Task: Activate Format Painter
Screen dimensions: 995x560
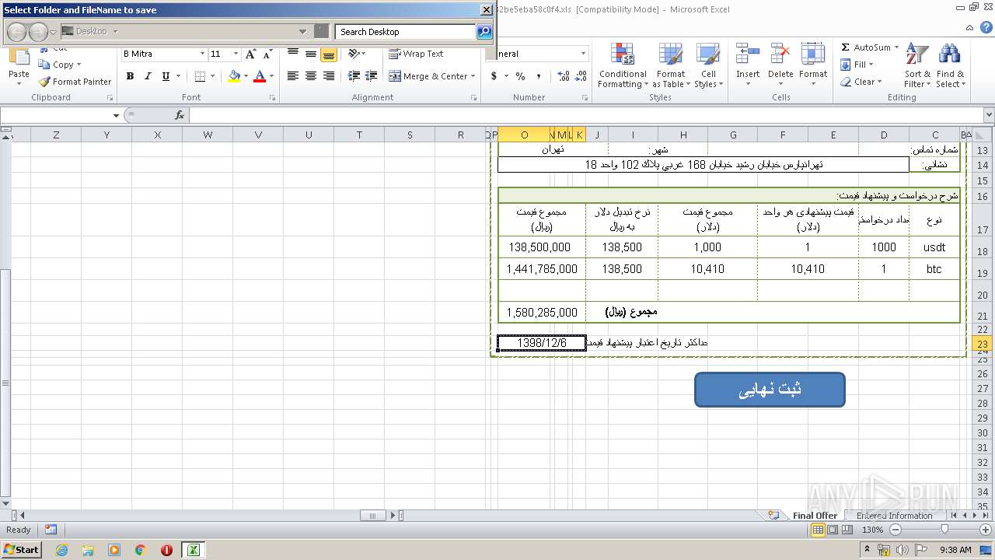Action: (75, 82)
